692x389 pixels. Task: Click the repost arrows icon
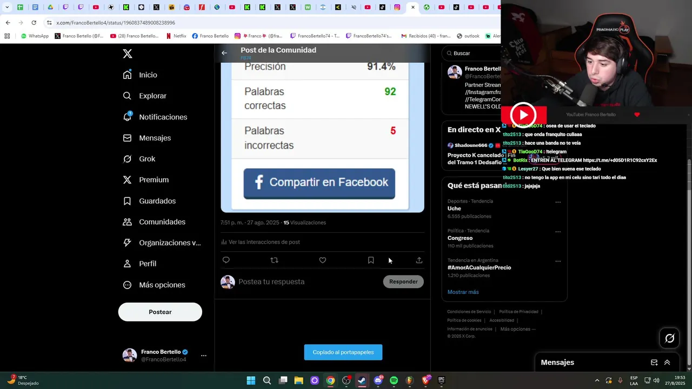click(274, 260)
